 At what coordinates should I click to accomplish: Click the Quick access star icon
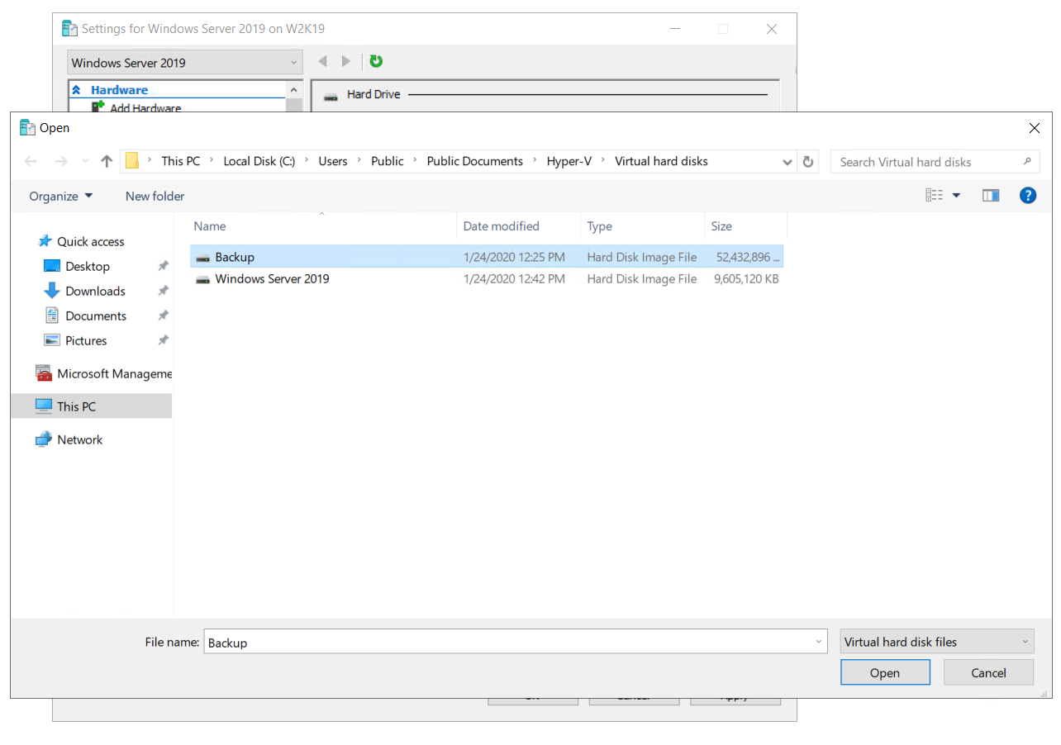(45, 241)
